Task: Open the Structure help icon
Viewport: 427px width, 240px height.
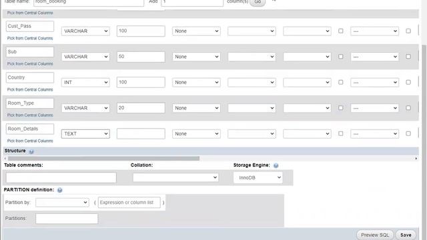Action: [x=31, y=151]
